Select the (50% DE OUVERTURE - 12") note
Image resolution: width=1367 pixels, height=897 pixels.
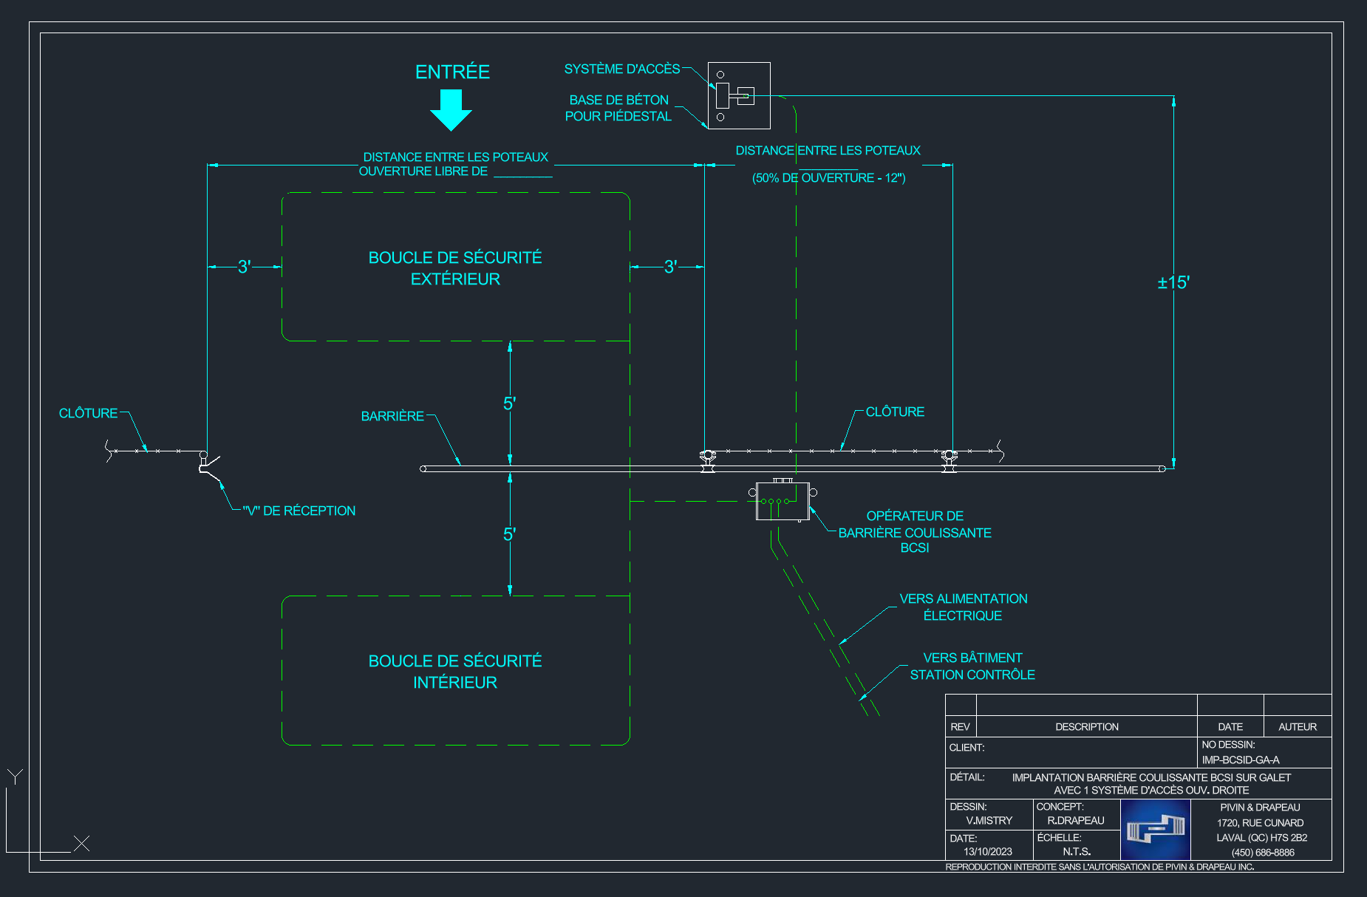[x=828, y=178]
